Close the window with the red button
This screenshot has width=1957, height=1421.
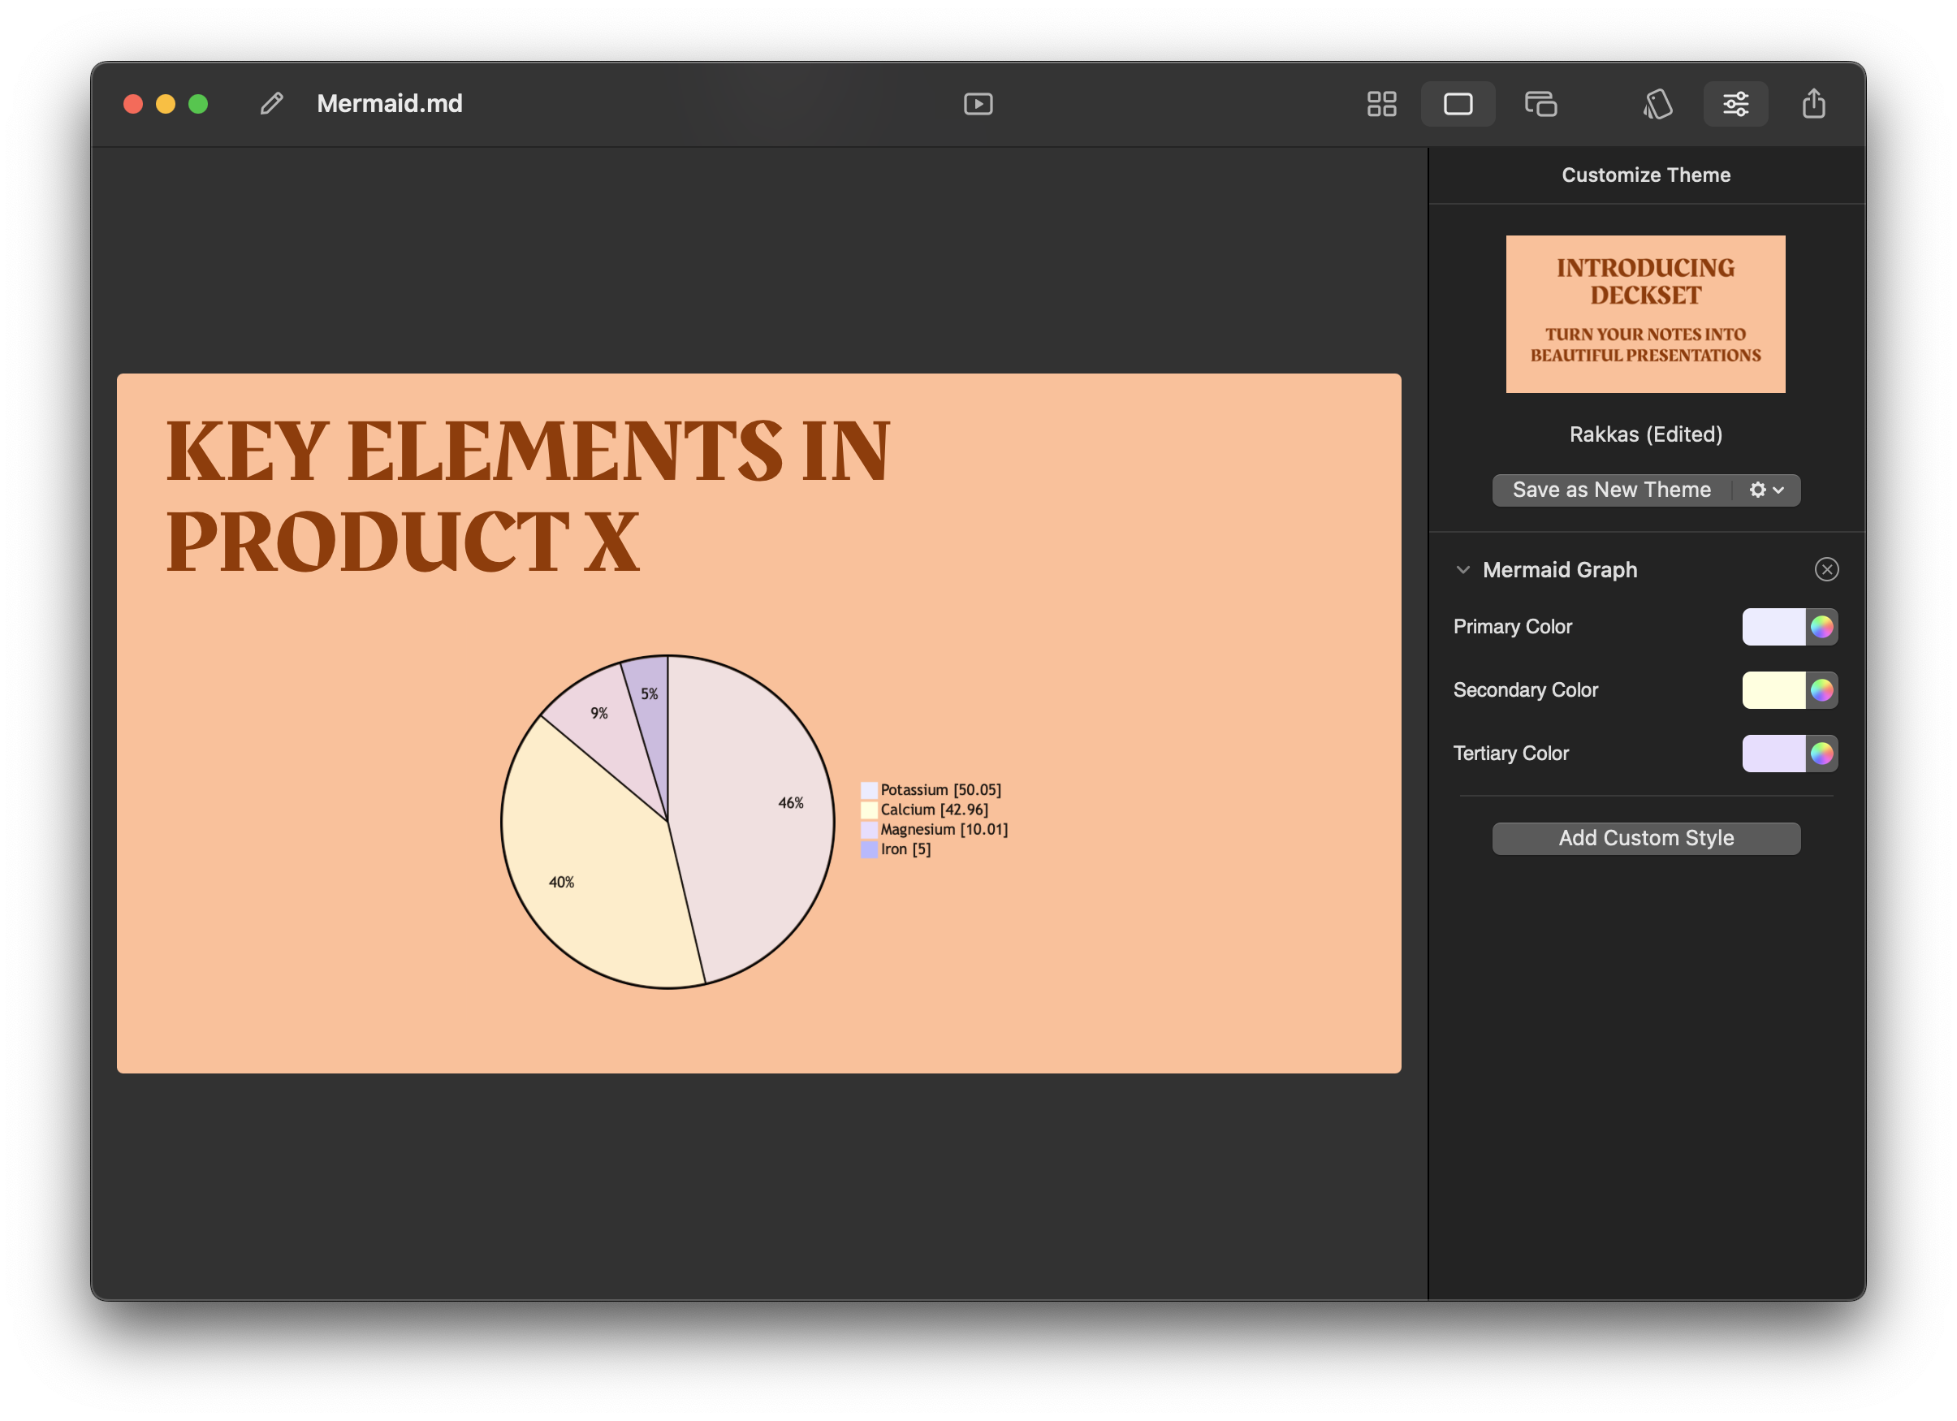pyautogui.click(x=133, y=105)
